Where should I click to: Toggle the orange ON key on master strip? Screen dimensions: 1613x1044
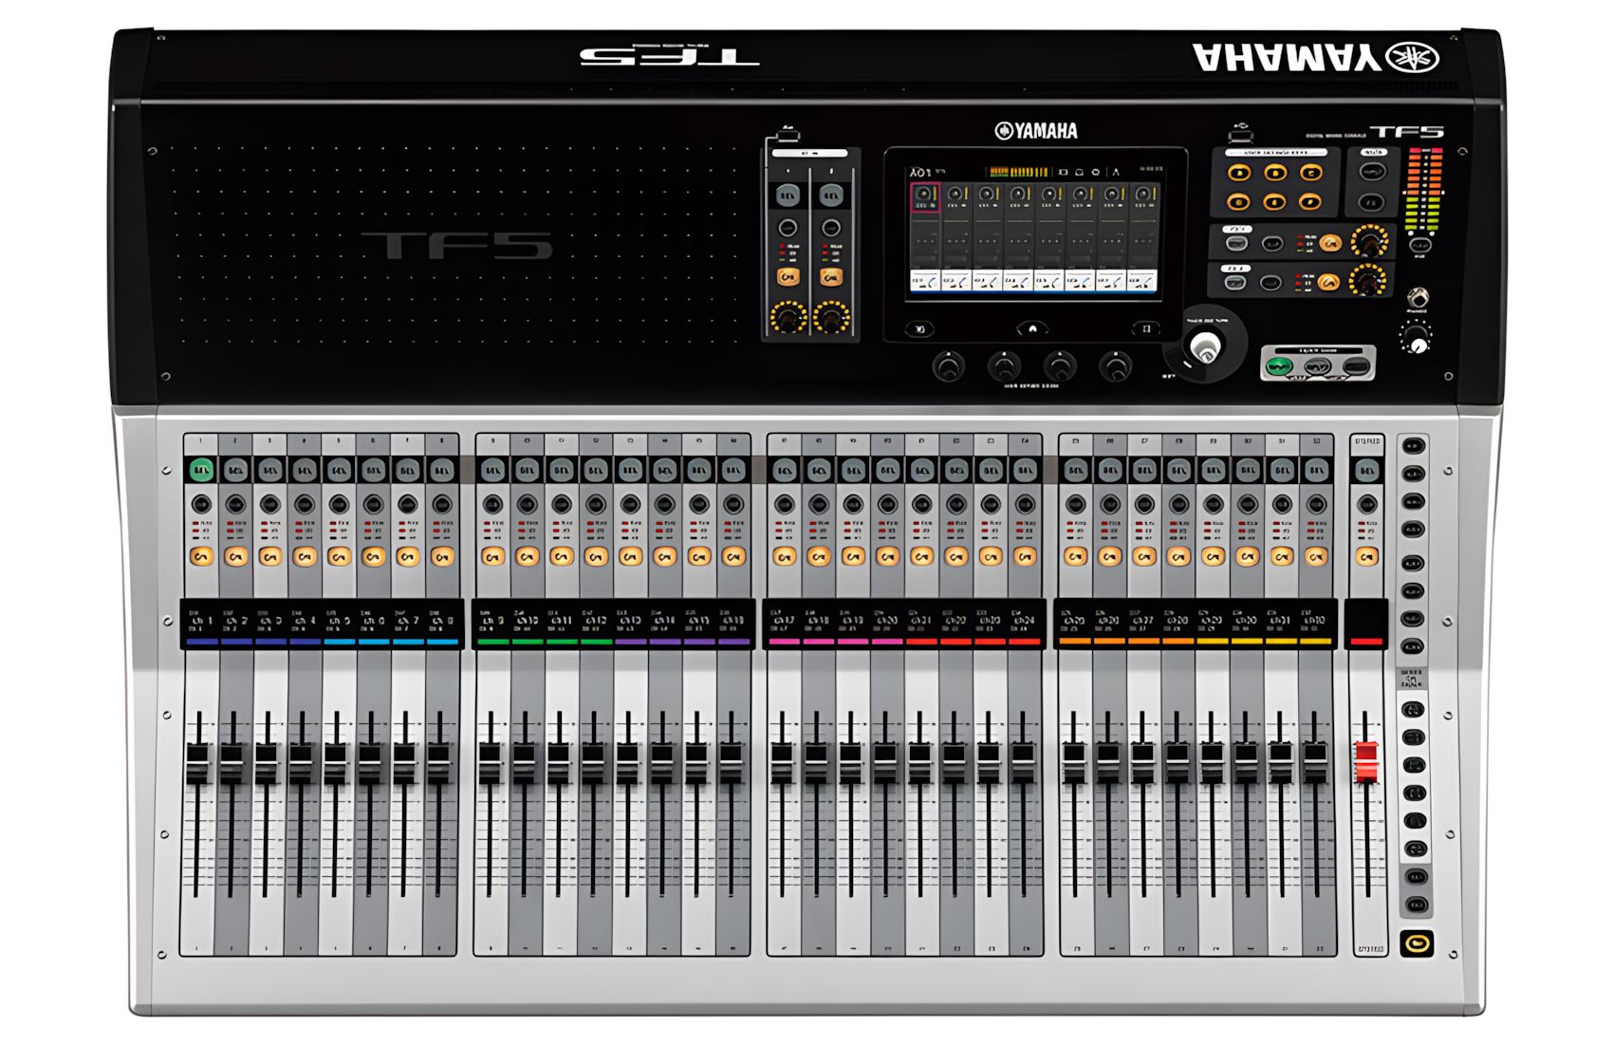point(1367,556)
